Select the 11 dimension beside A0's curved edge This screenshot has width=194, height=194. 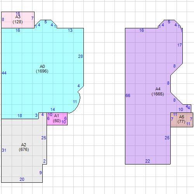(75, 102)
